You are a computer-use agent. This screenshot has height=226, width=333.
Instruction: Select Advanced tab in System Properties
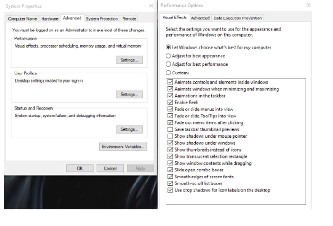[x=72, y=18]
